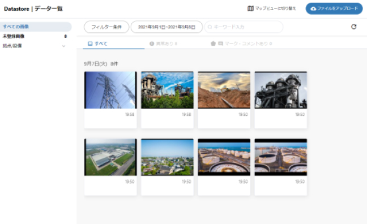Focus the キーワード入力 search field
Viewport: 367px width, 224px height.
point(244,27)
